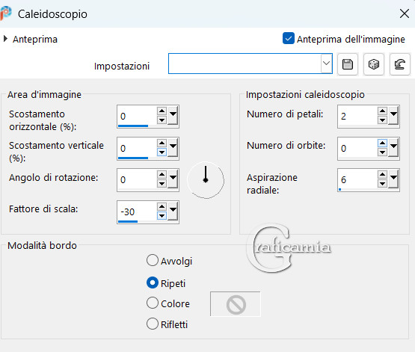
Task: Select the Avvolgi radio button
Action: (x=153, y=260)
